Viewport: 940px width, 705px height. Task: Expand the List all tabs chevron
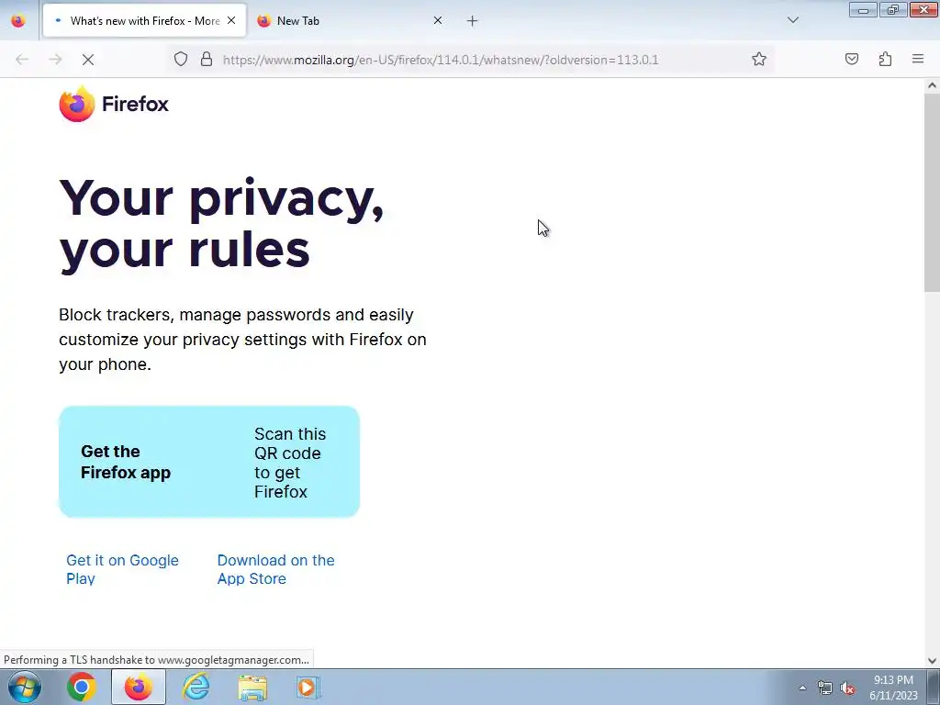pyautogui.click(x=792, y=20)
